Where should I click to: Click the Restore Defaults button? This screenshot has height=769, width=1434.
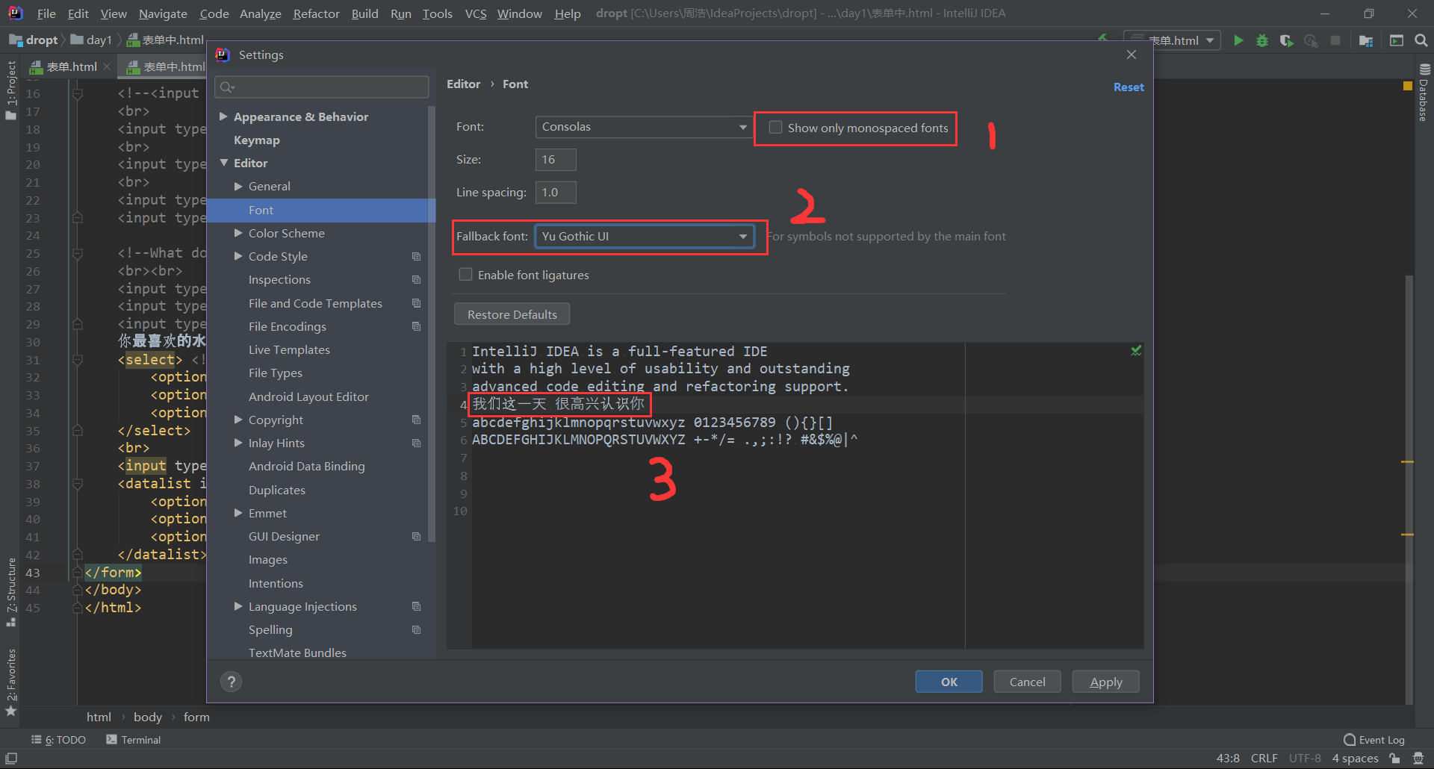coord(512,314)
